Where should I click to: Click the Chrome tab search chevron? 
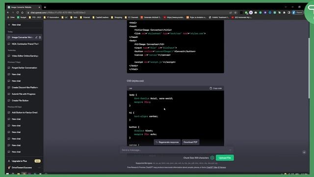click(286, 7)
